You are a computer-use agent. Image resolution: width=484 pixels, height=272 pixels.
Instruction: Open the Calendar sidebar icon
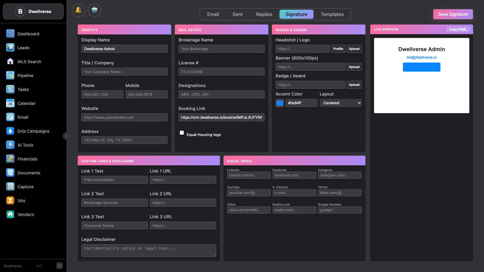pyautogui.click(x=10, y=103)
